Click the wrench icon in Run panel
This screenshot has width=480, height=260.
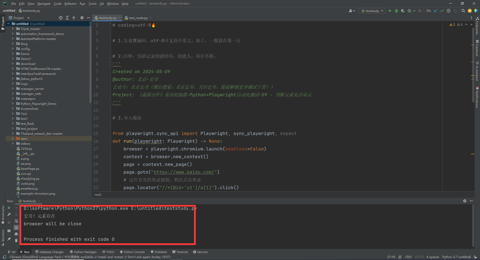(x=9, y=214)
